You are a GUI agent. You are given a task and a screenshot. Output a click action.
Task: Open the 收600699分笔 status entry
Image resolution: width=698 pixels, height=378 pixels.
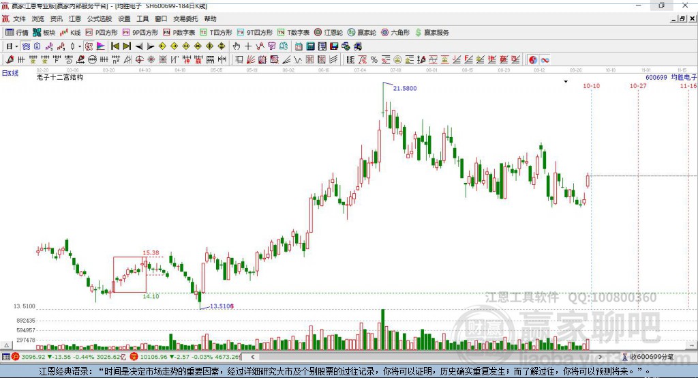pyautogui.click(x=648, y=357)
